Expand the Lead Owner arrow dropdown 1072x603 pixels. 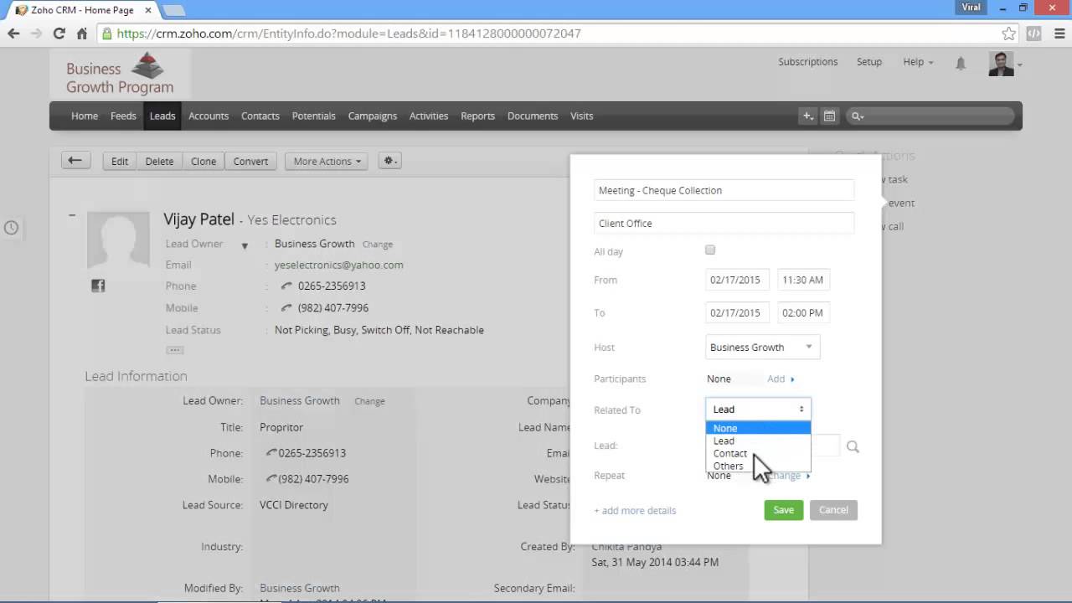coord(245,245)
